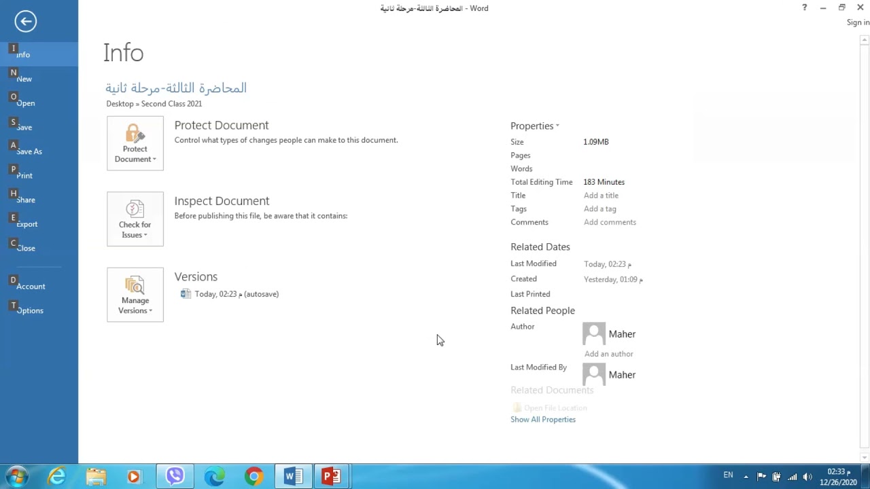Click the Arabic document title heading
Viewport: 870px width, 489px height.
pos(176,88)
